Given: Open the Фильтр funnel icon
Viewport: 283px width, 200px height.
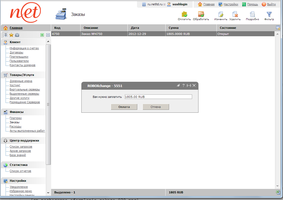Looking at the screenshot, I should 269,15.
